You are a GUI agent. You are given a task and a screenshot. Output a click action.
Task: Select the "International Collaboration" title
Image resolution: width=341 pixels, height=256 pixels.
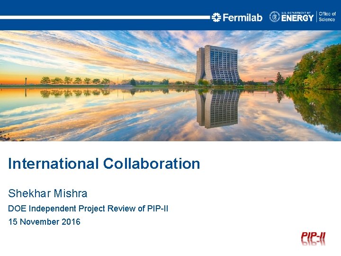(104, 164)
